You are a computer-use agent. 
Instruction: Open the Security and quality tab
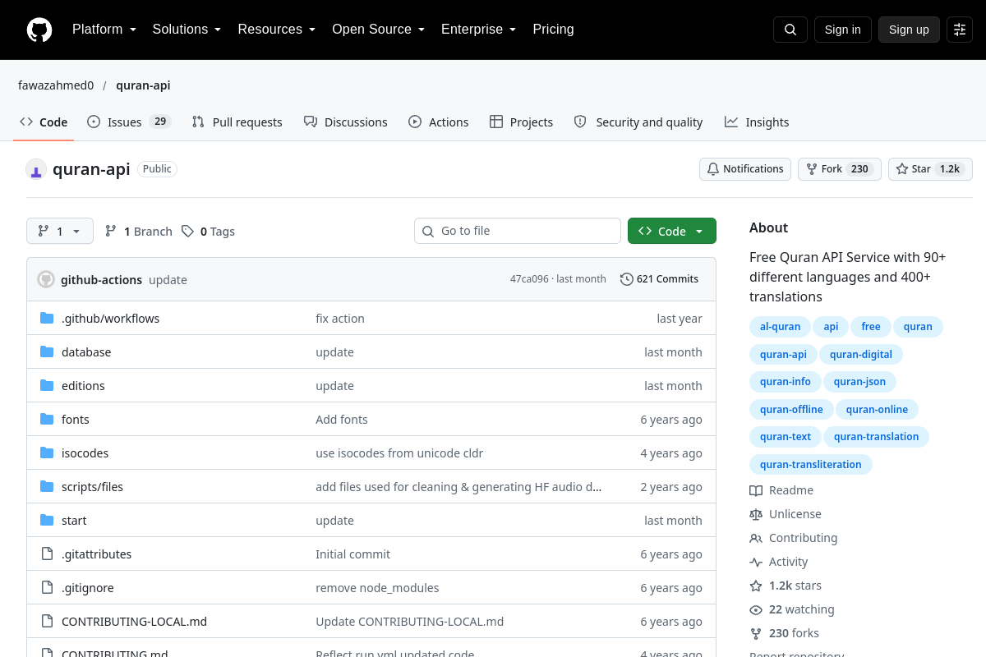coord(638,122)
